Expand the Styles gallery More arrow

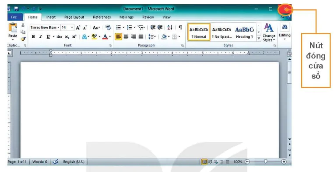tap(259, 39)
